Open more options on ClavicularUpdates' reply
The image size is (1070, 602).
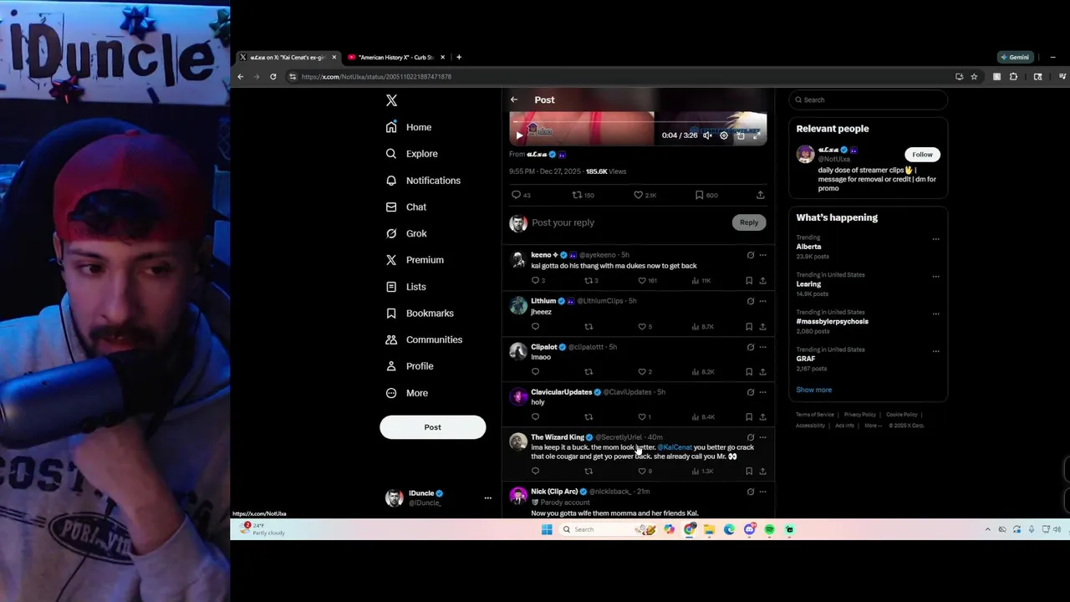click(762, 392)
